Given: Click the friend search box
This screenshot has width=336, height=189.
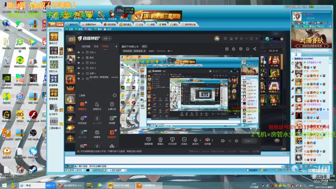Looking at the screenshot, I should coord(311,50).
